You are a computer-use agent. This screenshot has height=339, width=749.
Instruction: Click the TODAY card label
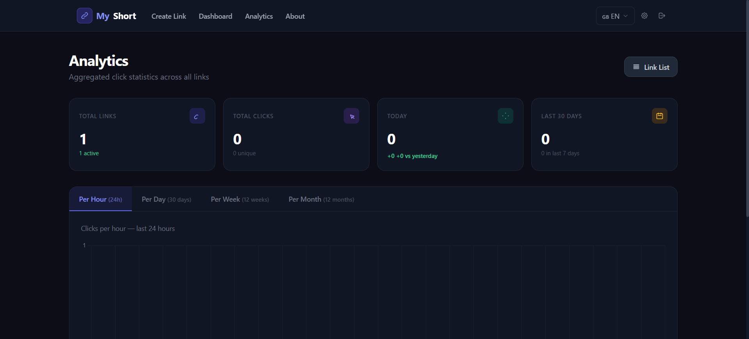(x=397, y=116)
